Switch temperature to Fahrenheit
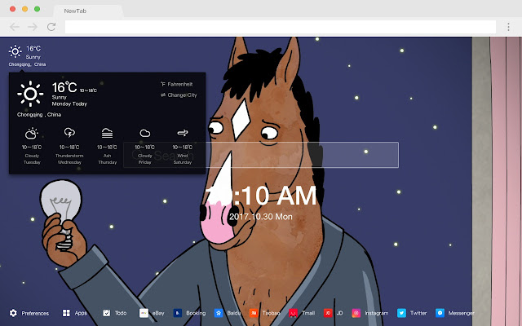This screenshot has height=326, width=522. (x=177, y=84)
